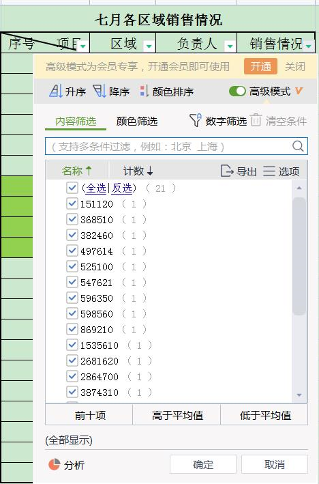Uncheck the 598560 checkbox
319x484 pixels.
point(72,313)
